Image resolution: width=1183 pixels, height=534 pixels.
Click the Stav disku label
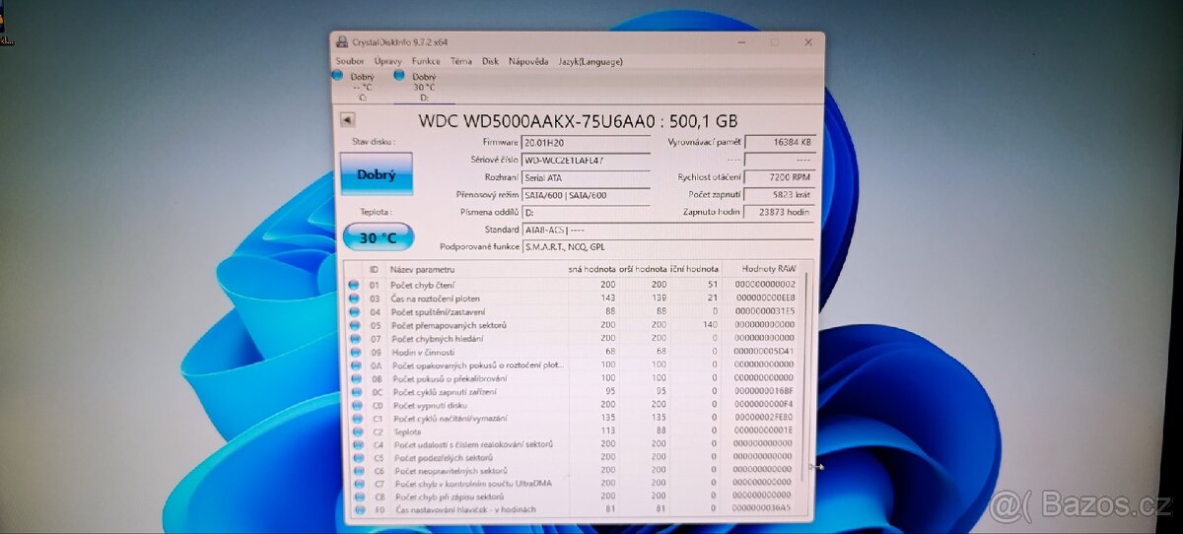[x=373, y=142]
